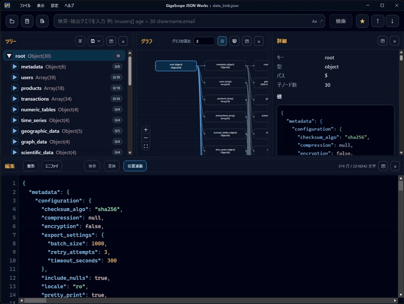Open a file with the folder icon
Viewport: 404px width, 304px height.
[x=12, y=21]
